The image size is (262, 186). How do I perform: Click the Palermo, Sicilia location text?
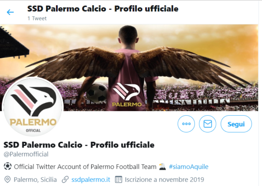point(35,179)
